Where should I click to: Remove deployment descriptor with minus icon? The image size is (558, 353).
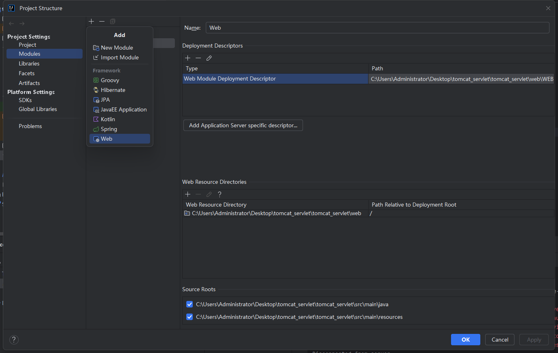[x=198, y=58]
